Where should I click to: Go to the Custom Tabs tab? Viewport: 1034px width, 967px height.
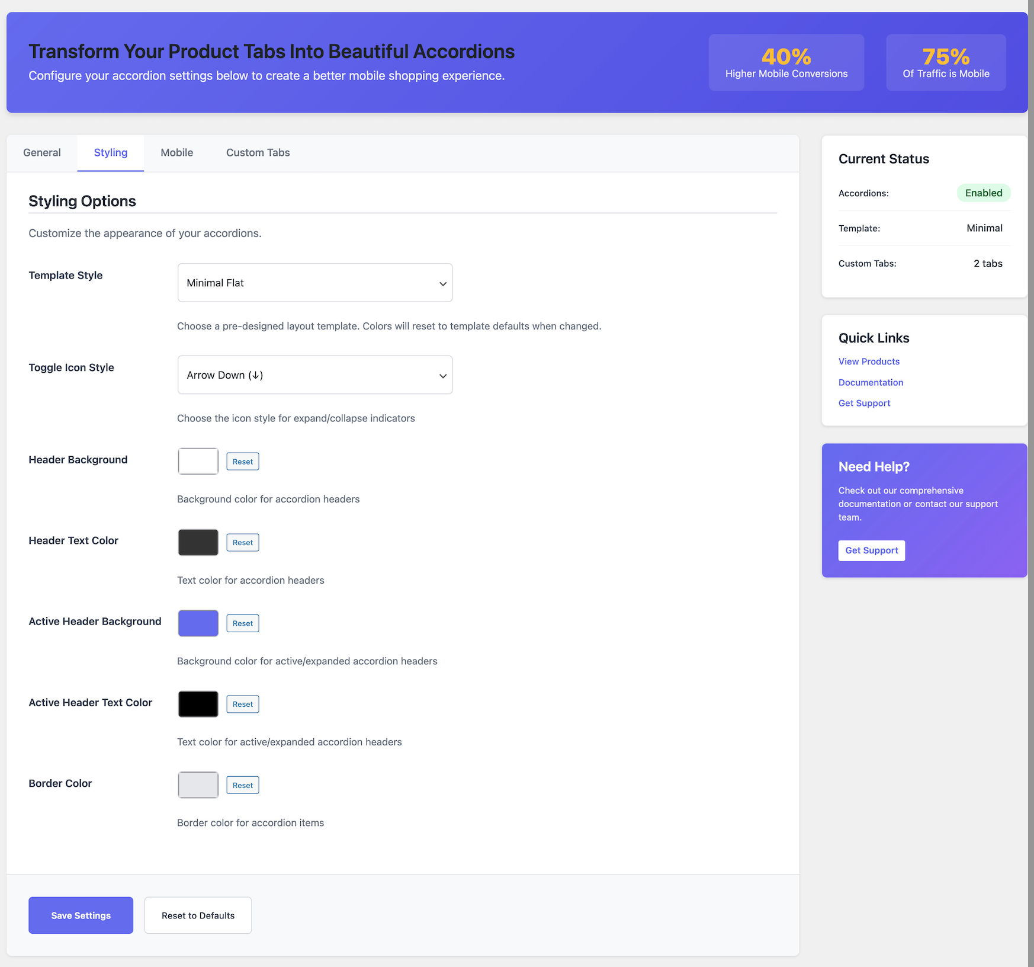tap(258, 153)
